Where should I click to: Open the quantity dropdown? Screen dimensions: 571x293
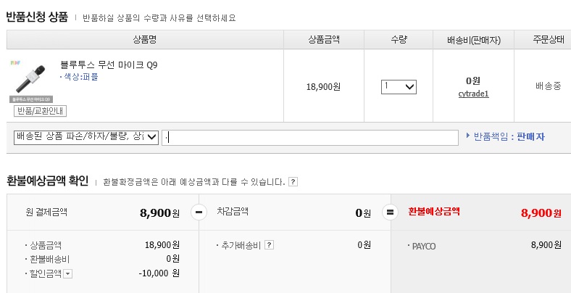click(399, 86)
